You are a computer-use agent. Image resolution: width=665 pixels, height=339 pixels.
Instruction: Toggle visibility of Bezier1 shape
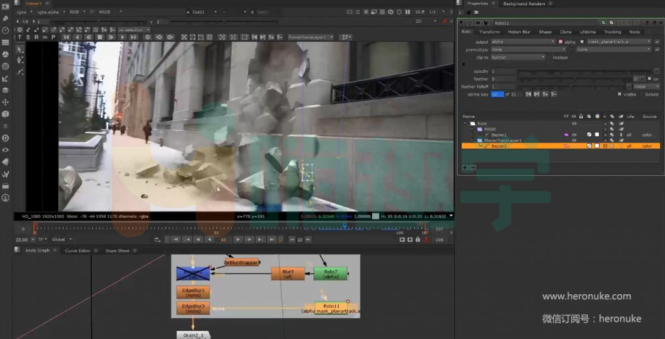pyautogui.click(x=574, y=134)
